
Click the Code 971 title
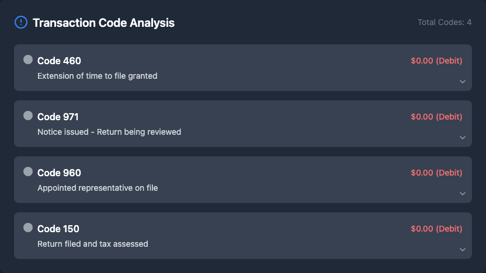click(x=58, y=117)
